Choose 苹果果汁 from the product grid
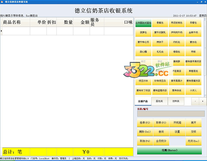The width and height of the screenshot is (207, 161). click(x=177, y=81)
